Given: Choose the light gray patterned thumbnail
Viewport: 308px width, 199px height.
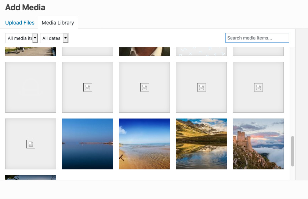Looking at the screenshot, I should [201, 51].
